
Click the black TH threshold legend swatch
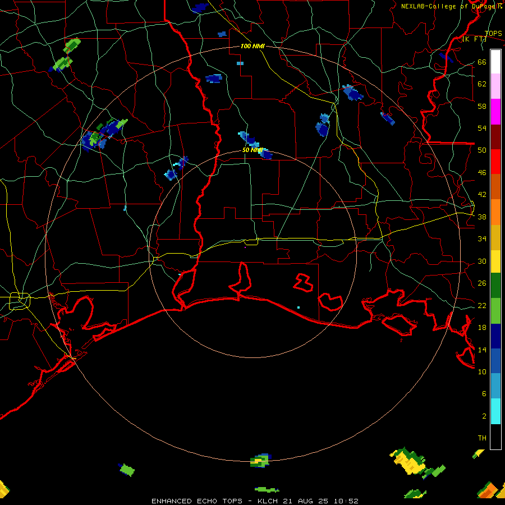(495, 437)
